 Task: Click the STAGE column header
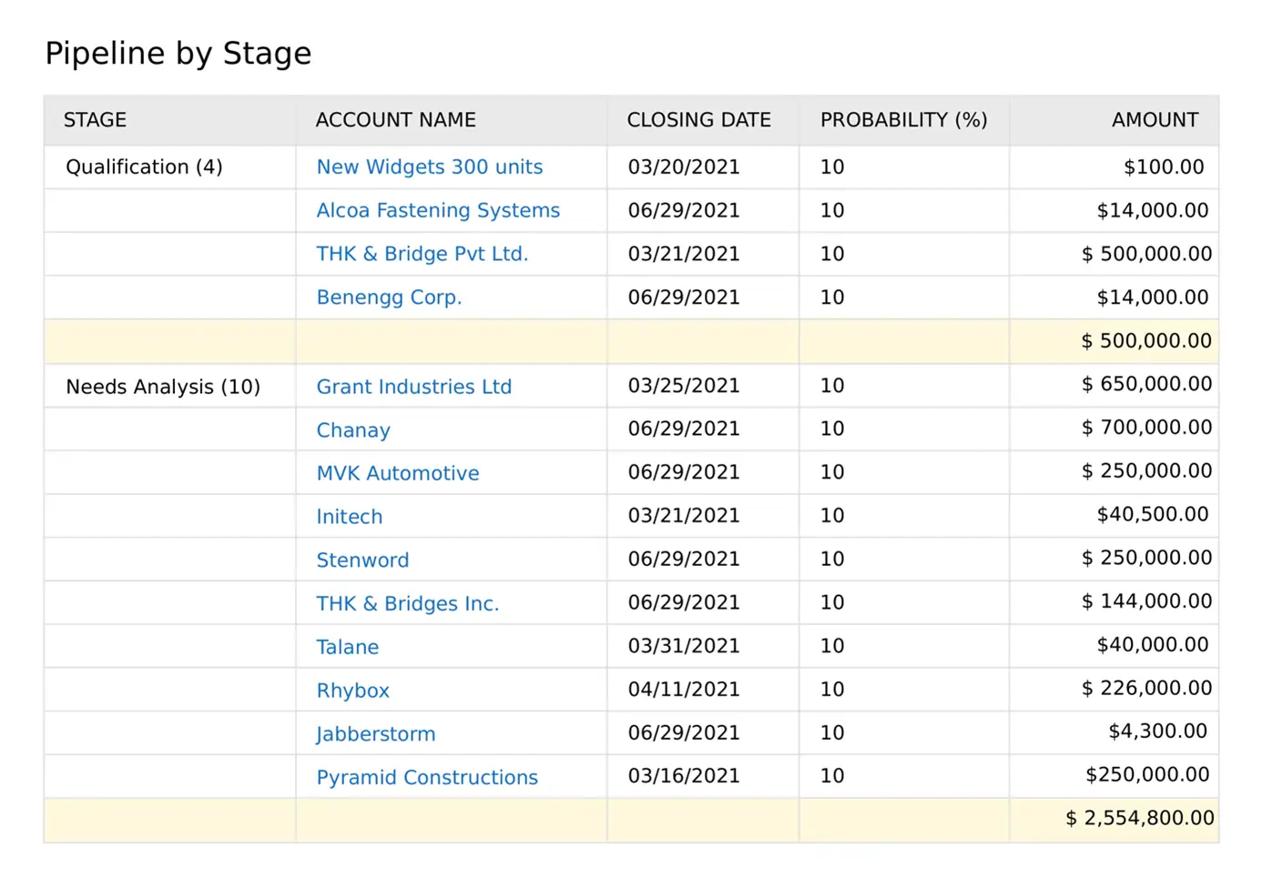click(95, 120)
